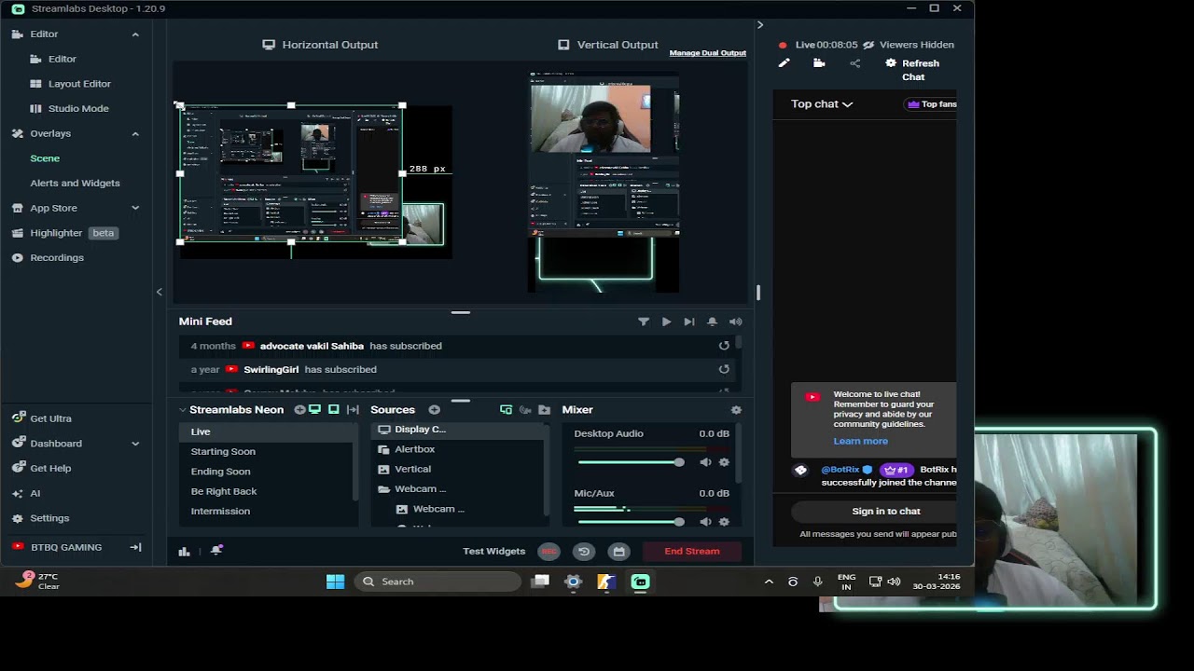Screen dimensions: 1194x671
Task: Click the scene transitions icon
Action: pos(353,410)
